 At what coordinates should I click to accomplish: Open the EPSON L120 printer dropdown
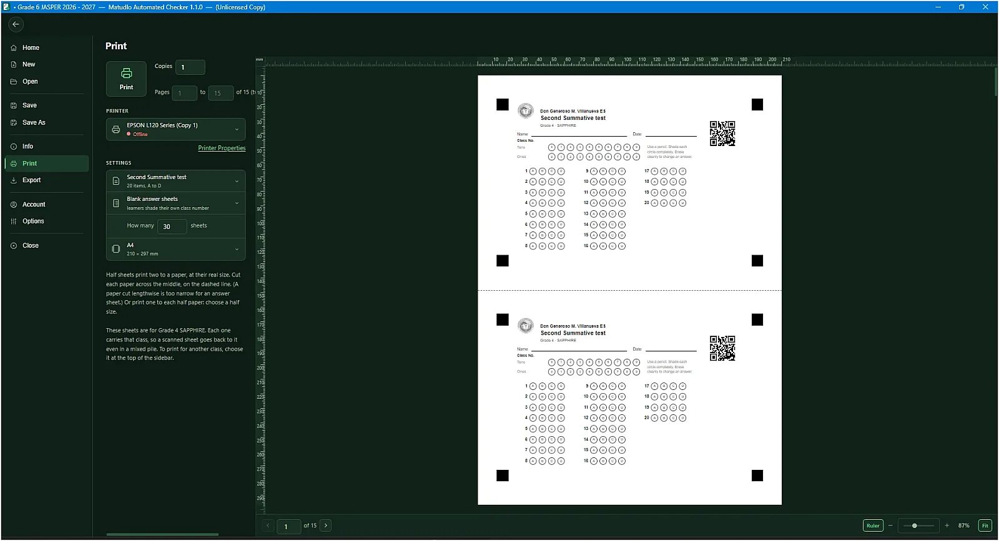pyautogui.click(x=176, y=129)
